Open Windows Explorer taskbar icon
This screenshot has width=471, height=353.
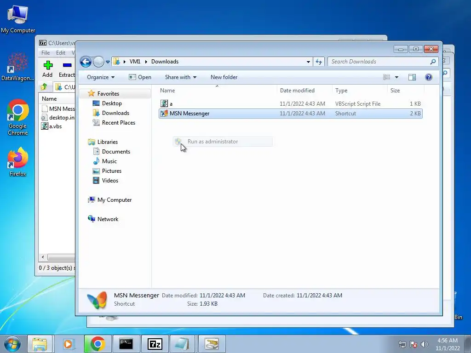click(40, 344)
